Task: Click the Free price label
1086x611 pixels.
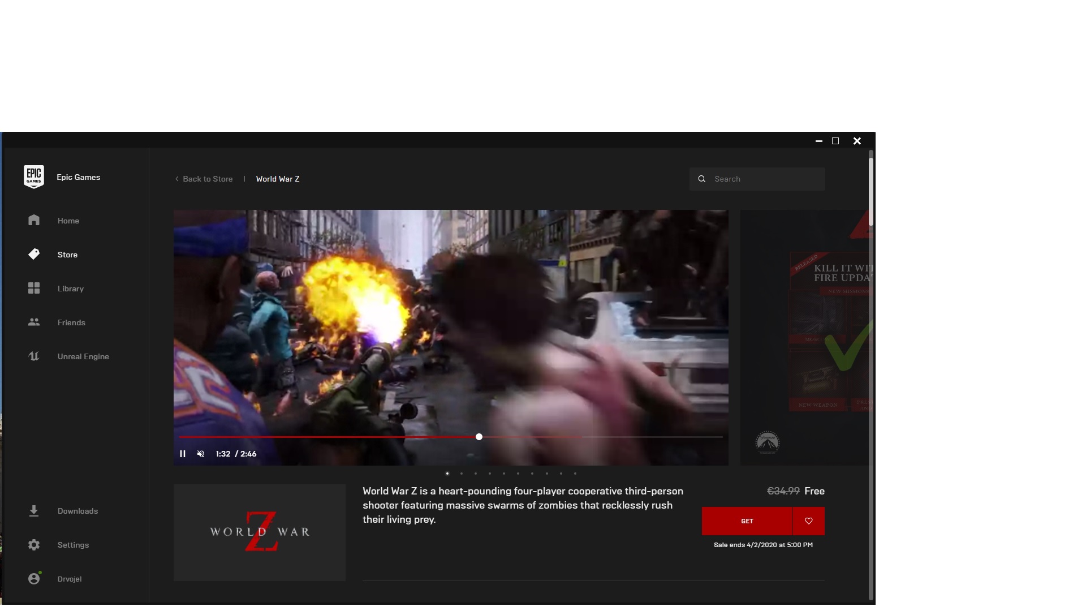Action: pyautogui.click(x=815, y=491)
